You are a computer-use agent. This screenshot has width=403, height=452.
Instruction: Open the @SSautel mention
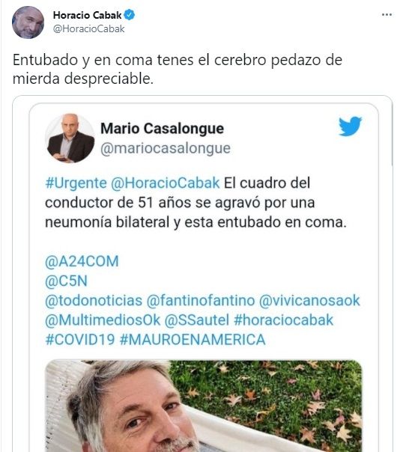(197, 320)
